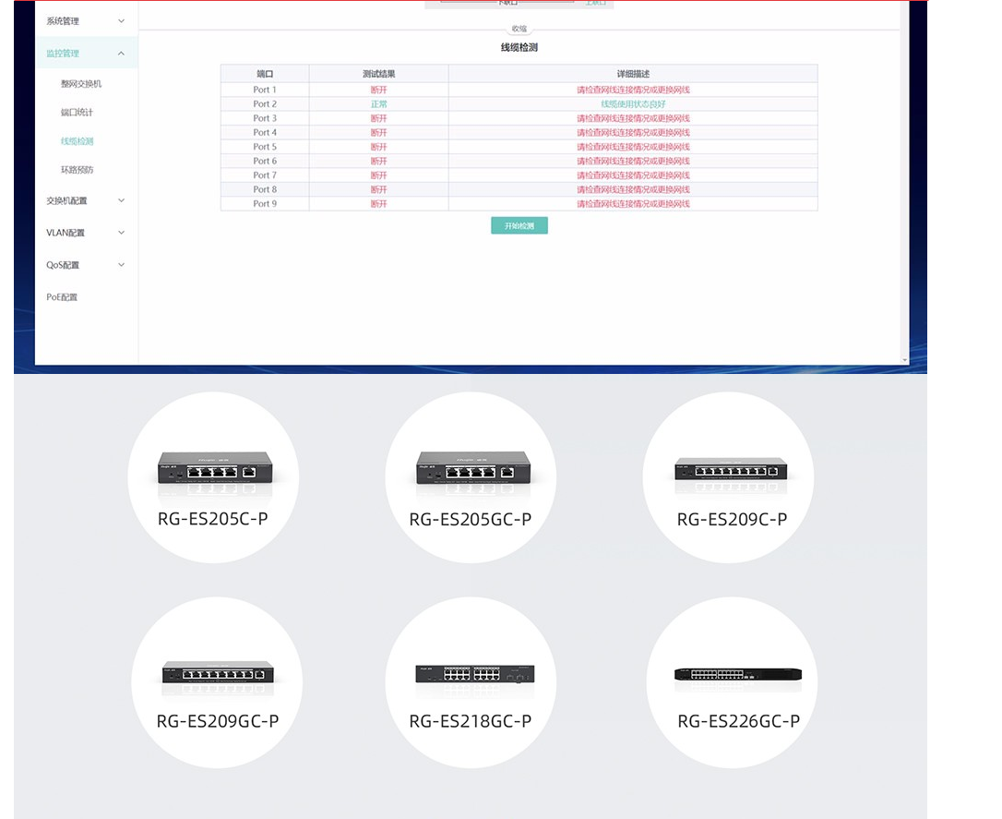The width and height of the screenshot is (1002, 819).
Task: Navigate to 环路预防 submenu item
Action: pos(78,170)
